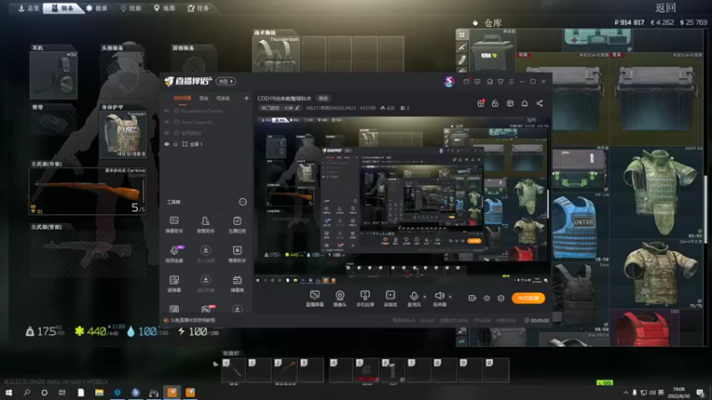Mute the 扬声器 speaker
Image resolution: width=712 pixels, height=400 pixels.
coord(439,299)
